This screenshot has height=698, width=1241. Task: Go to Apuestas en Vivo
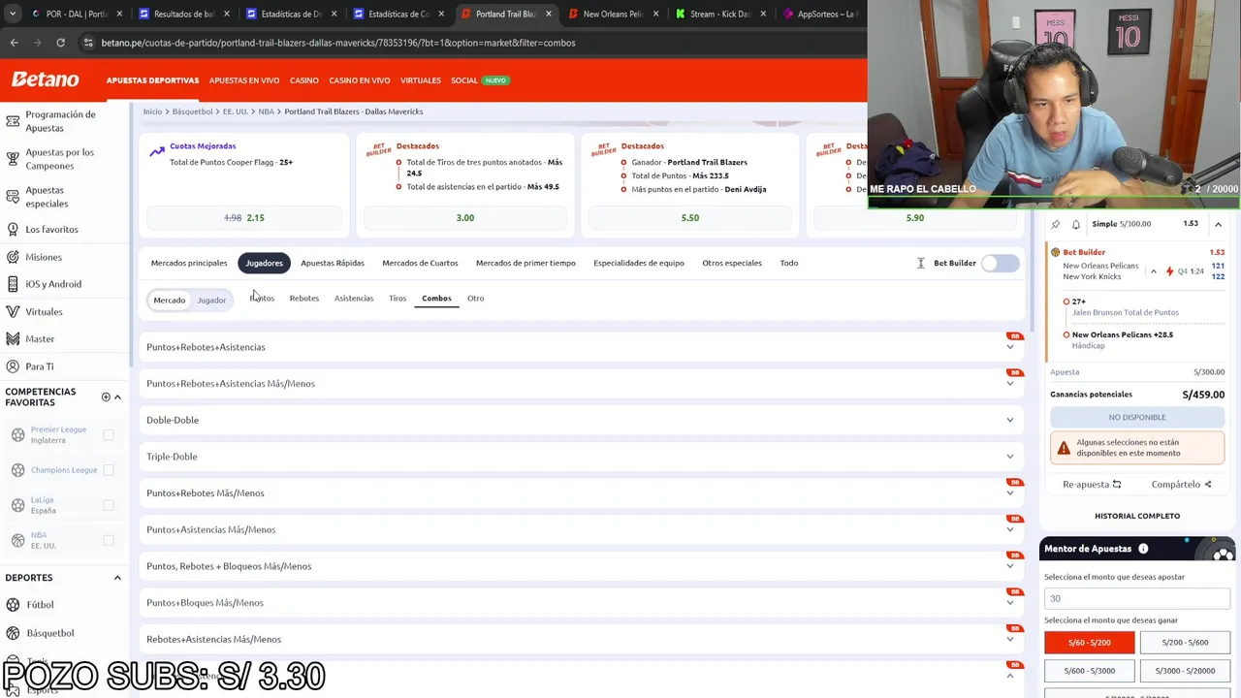point(244,80)
